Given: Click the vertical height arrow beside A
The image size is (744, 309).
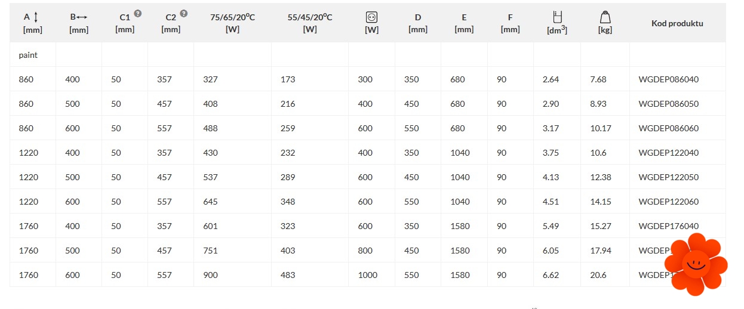Looking at the screenshot, I should pyautogui.click(x=36, y=17).
